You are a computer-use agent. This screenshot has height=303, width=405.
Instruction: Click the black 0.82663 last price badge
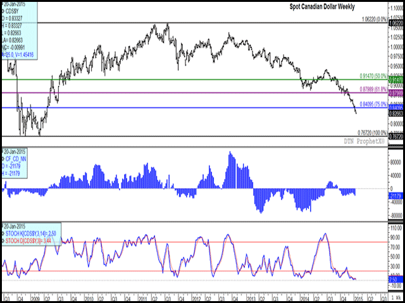(x=396, y=113)
